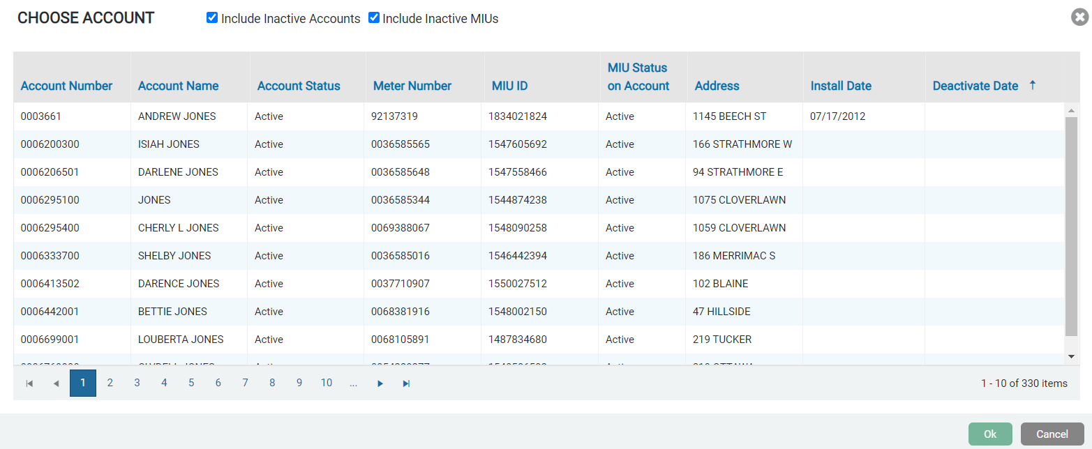Image resolution: width=1092 pixels, height=449 pixels.
Task: Select the ANDREW JONES account row
Action: click(x=177, y=116)
